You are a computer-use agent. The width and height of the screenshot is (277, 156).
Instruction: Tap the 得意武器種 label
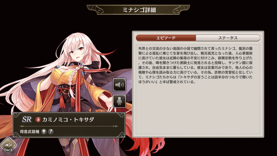coord(29,132)
